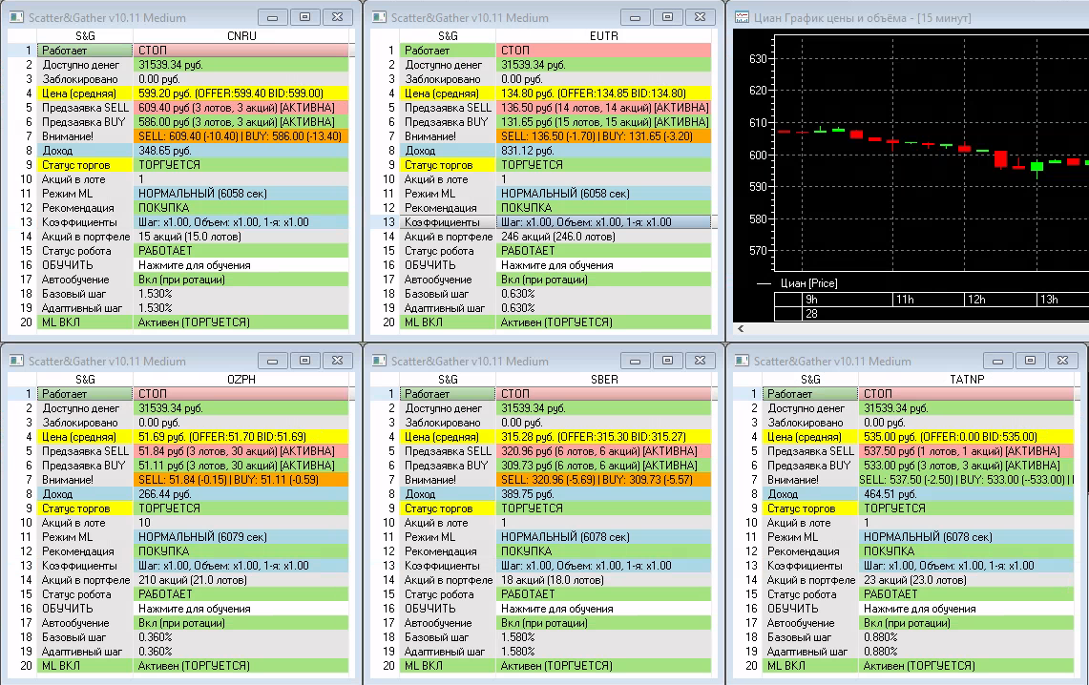Select price cell 134.80 руб. in EUTR
Image resolution: width=1089 pixels, height=685 pixels.
[x=603, y=93]
